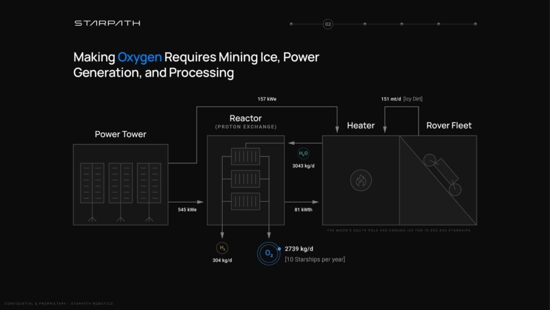Click the blue word Oxygen in the title
This screenshot has height=310, width=550.
point(139,58)
